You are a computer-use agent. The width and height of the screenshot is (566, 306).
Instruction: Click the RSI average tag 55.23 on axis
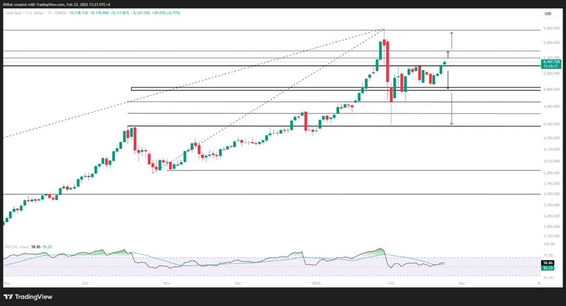tap(548, 268)
